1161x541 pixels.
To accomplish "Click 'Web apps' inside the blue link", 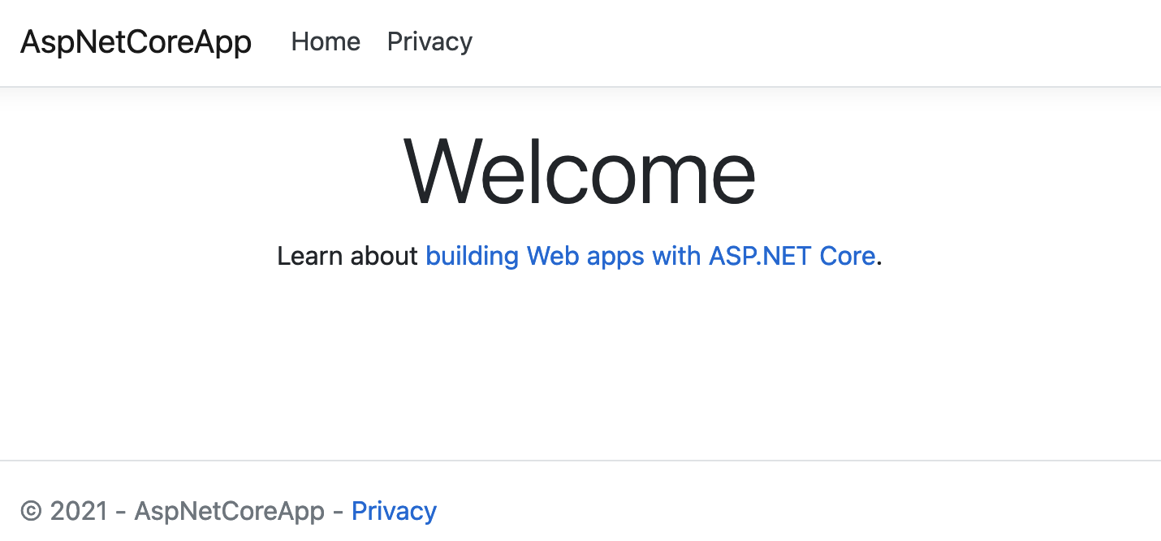I will coord(585,256).
